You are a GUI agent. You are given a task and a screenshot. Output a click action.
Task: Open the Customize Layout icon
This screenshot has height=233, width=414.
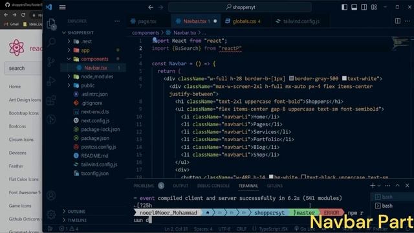tap(374, 7)
